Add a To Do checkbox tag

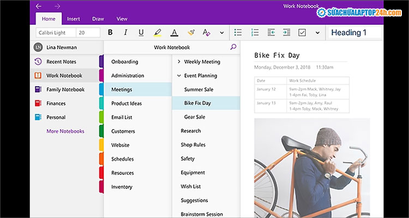pyautogui.click(x=302, y=33)
